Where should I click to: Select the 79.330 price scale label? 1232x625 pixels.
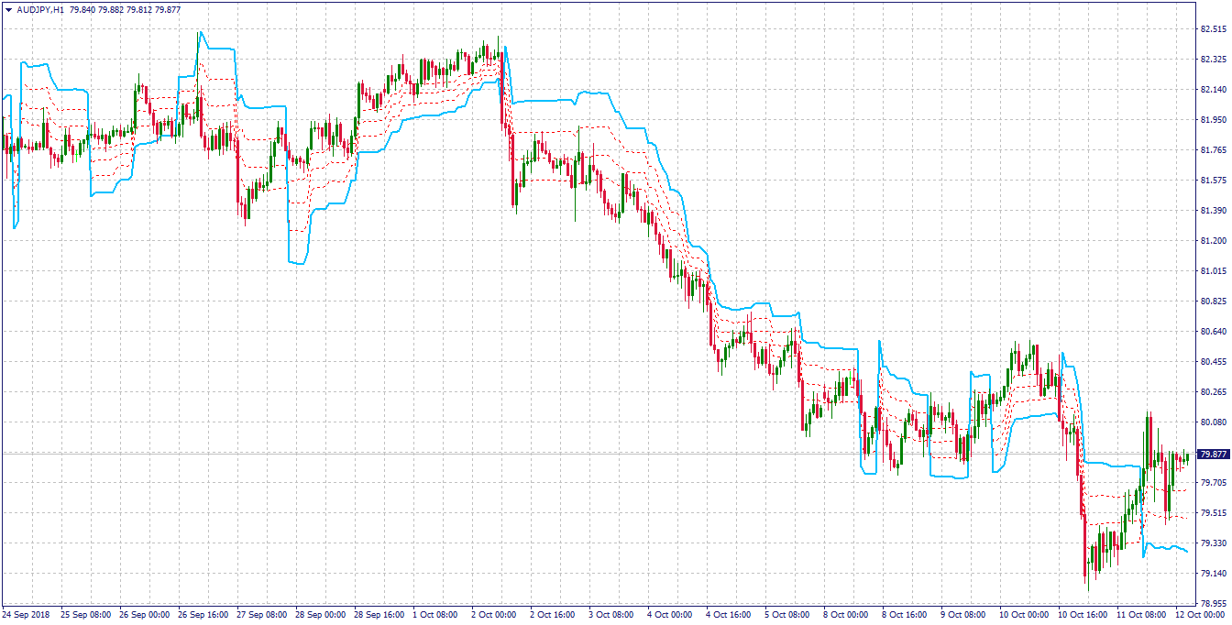coord(1214,543)
